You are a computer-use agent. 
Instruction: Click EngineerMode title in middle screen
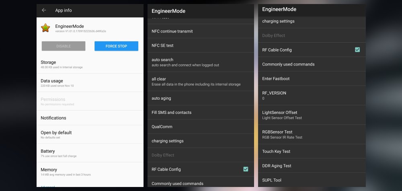coord(168,11)
